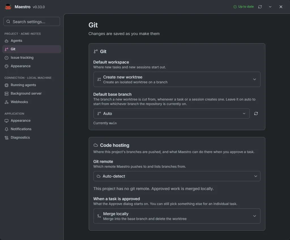This screenshot has height=240, width=290.
Task: Click 'This project has no git remote' message
Action: tap(153, 189)
